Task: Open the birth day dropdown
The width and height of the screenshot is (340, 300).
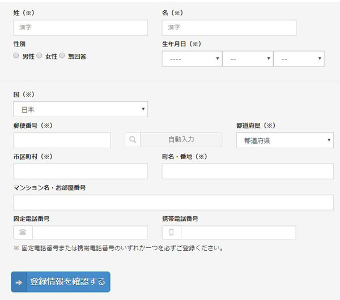Action: tap(299, 59)
